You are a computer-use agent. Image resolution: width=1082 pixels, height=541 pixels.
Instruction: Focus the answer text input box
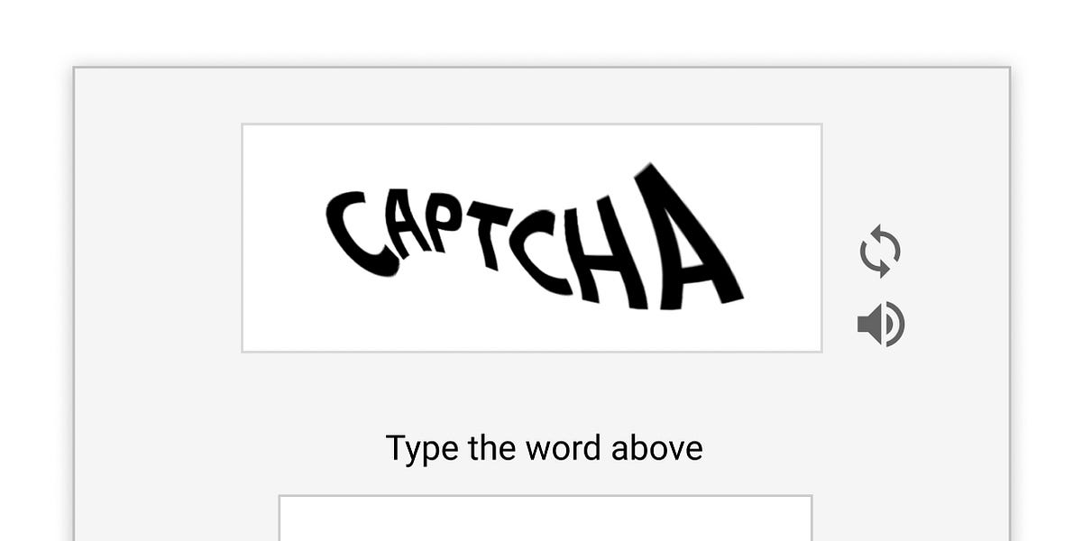tap(546, 518)
